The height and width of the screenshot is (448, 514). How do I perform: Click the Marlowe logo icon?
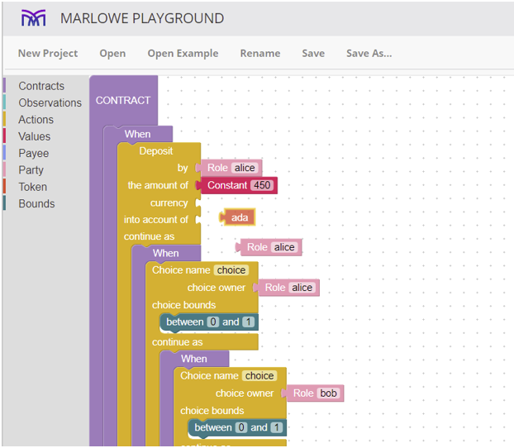33,18
